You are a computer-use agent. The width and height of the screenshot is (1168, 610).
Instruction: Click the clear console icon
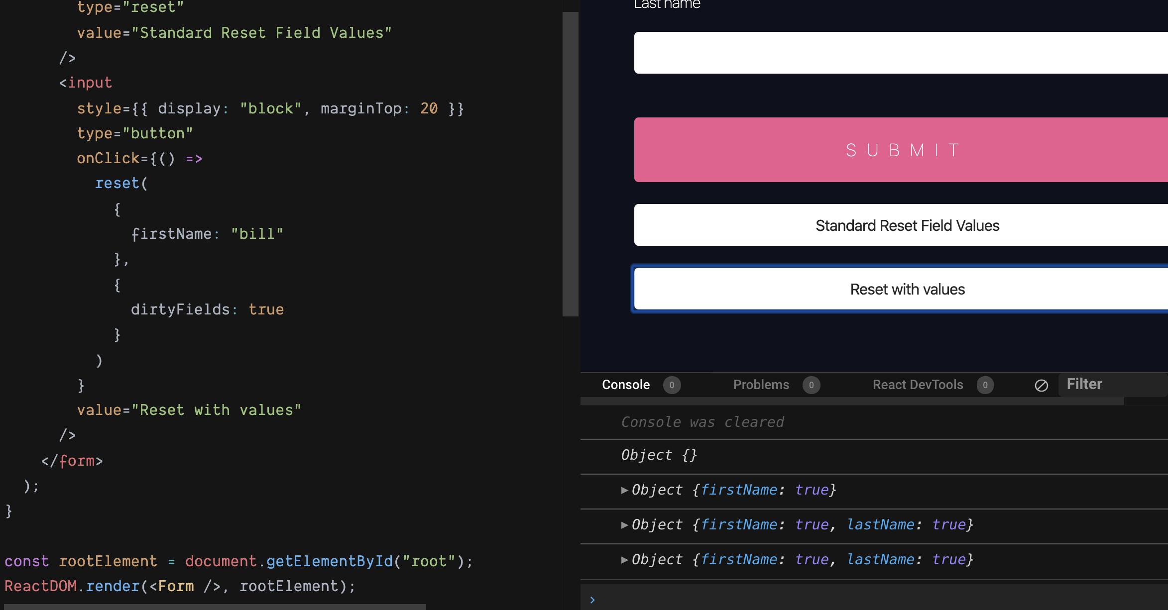[x=1042, y=385]
